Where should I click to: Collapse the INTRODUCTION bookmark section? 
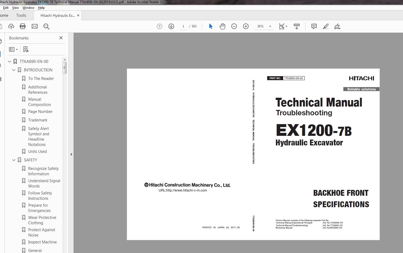tap(14, 70)
